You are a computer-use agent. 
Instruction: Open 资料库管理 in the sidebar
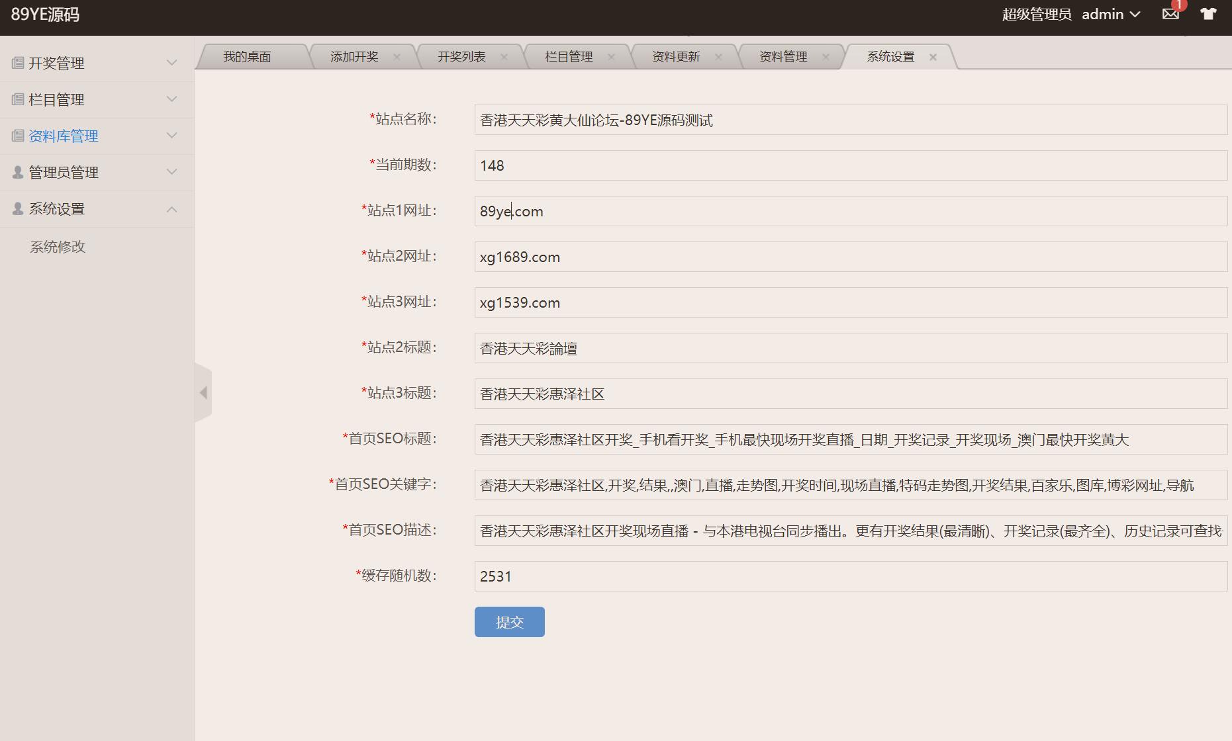click(x=64, y=136)
